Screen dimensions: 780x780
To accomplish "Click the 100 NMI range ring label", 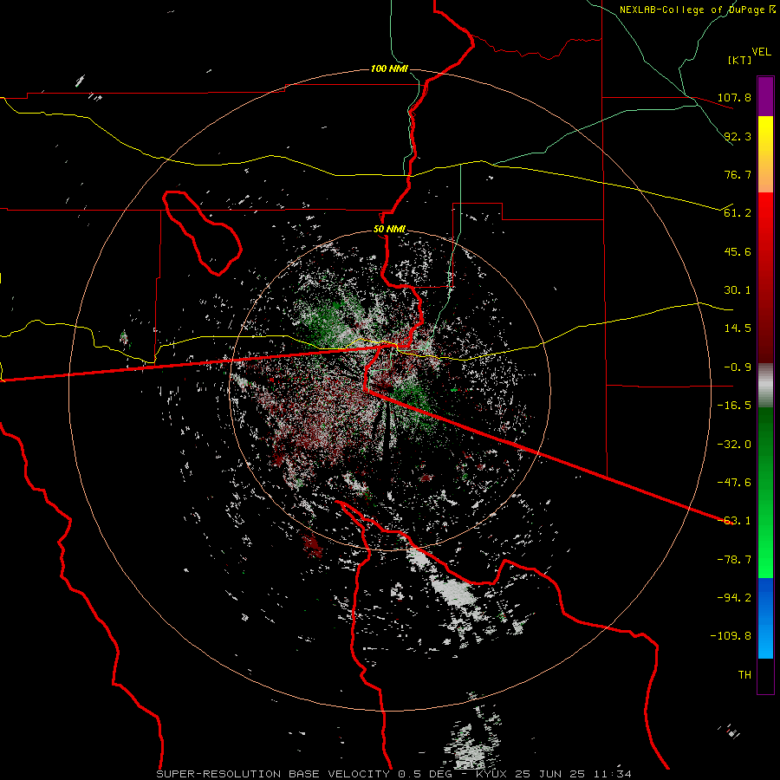I will click(389, 68).
